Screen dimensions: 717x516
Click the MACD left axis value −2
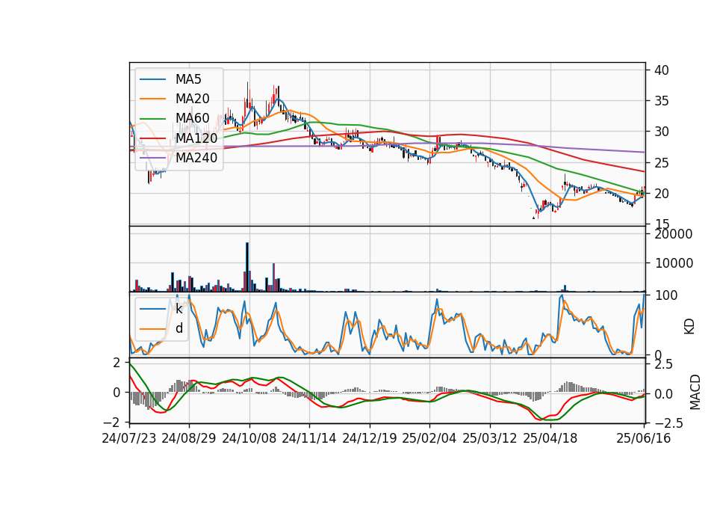(112, 421)
